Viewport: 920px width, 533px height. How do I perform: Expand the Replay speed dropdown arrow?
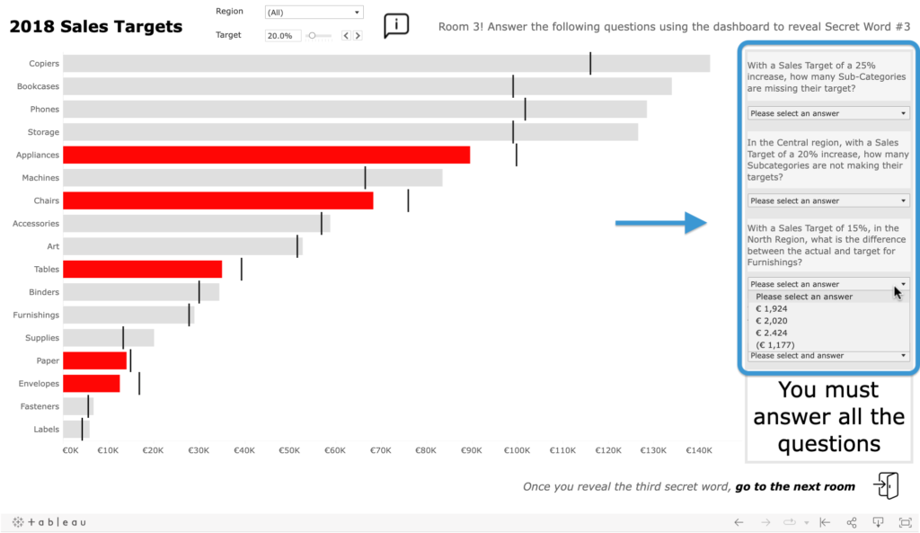click(x=808, y=522)
